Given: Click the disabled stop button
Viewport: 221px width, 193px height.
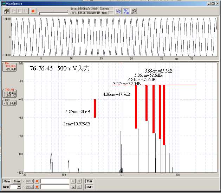Looking at the screenshot, I should click(x=20, y=11).
